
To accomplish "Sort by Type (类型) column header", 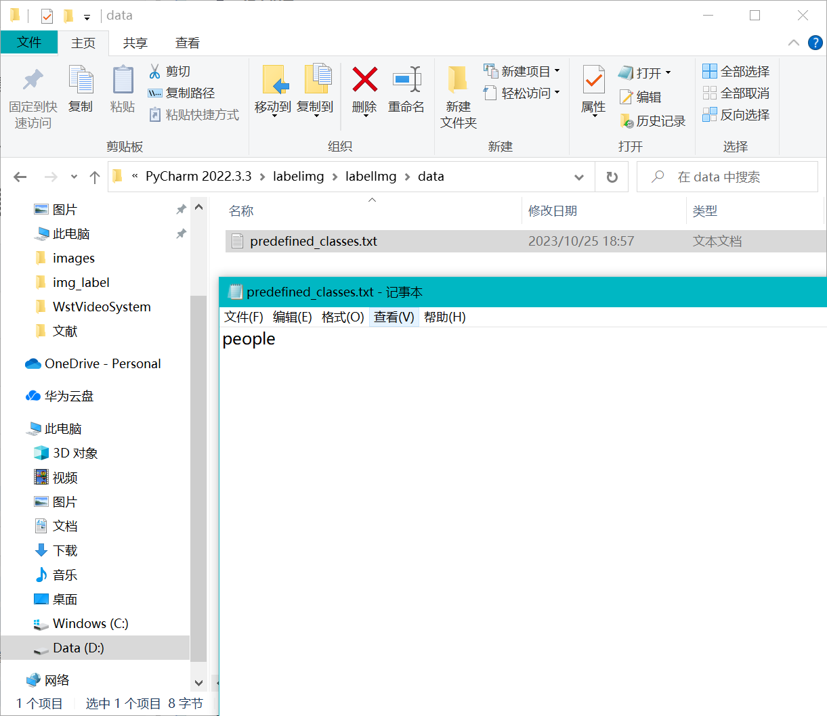I will tap(705, 210).
